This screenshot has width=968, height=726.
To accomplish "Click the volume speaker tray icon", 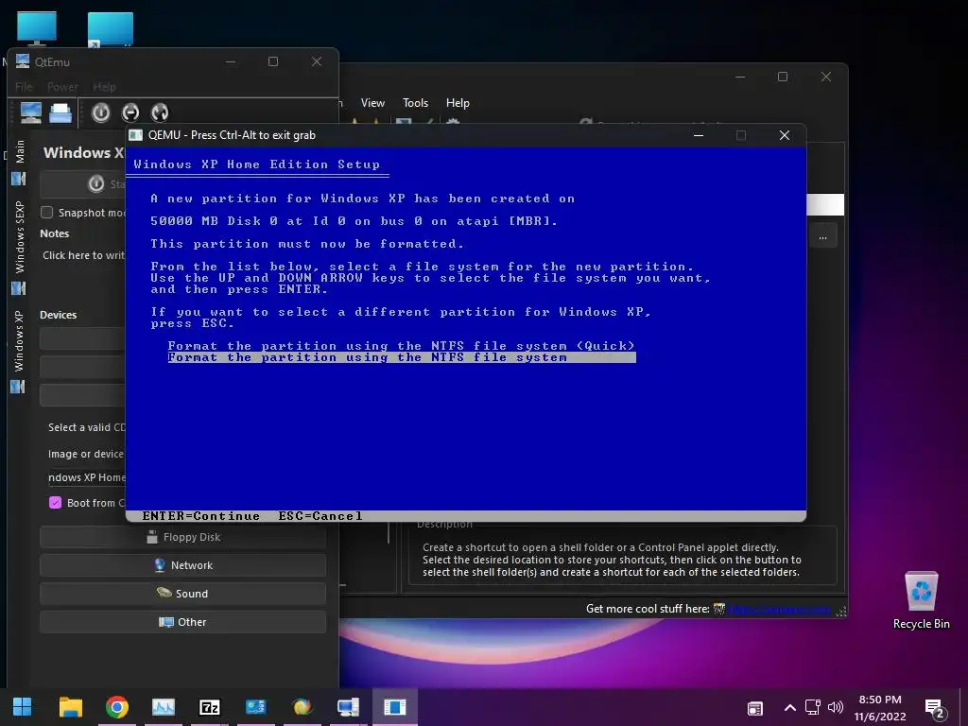I will pos(836,707).
